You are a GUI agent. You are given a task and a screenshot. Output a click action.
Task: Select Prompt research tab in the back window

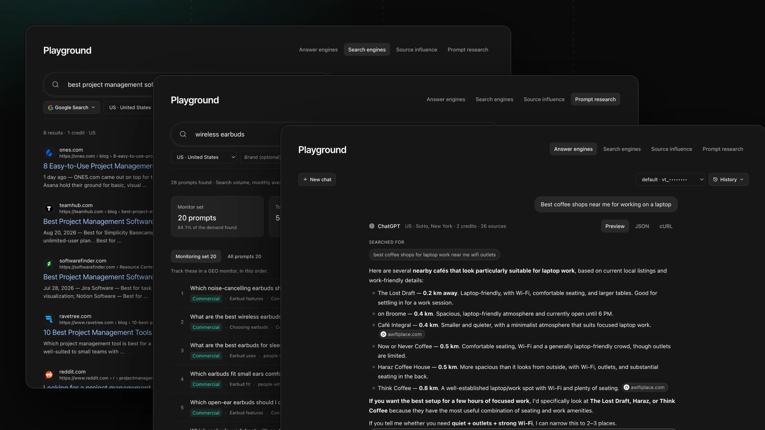[468, 49]
